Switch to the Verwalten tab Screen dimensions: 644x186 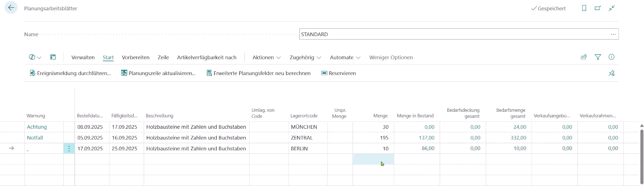click(83, 57)
